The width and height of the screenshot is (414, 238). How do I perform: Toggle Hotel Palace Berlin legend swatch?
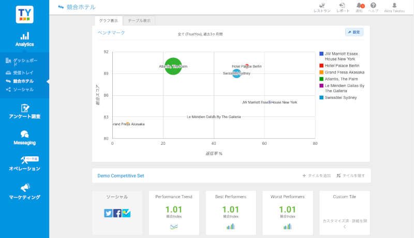(321, 66)
